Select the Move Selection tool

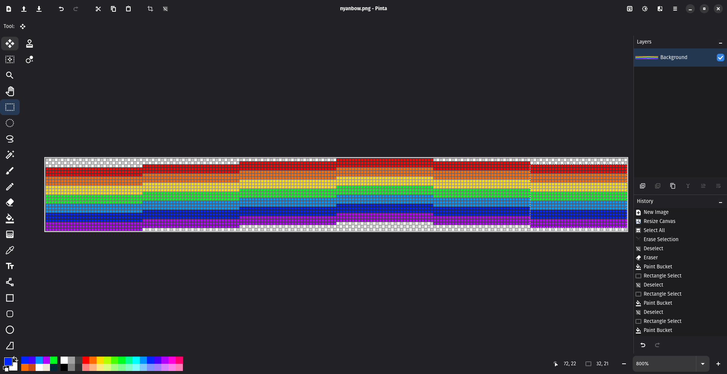tap(10, 59)
